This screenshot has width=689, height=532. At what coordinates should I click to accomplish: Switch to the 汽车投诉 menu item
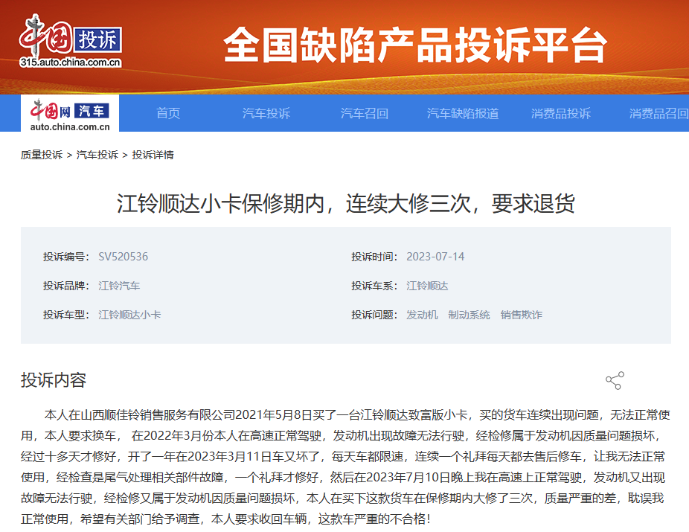point(266,113)
